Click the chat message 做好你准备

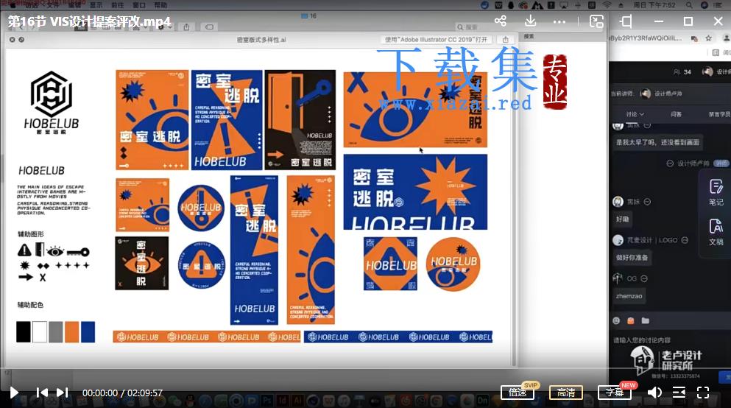point(632,257)
